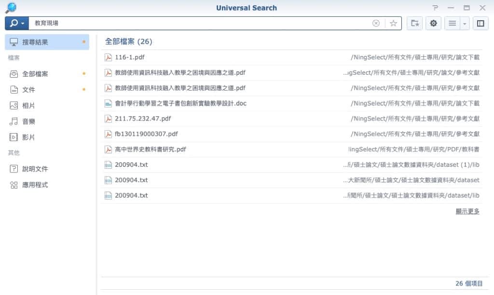494x295 pixels.
Task: Toggle the preview pane layout
Action: click(x=480, y=23)
